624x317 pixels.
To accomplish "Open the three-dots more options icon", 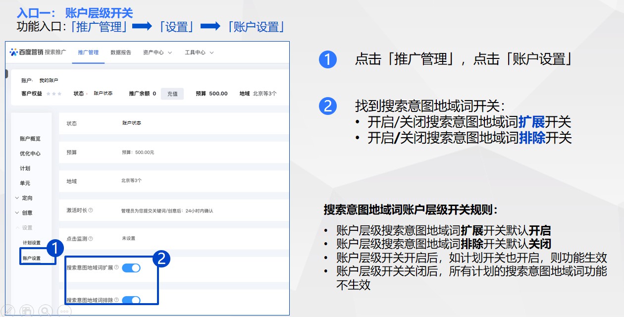I will [x=64, y=311].
